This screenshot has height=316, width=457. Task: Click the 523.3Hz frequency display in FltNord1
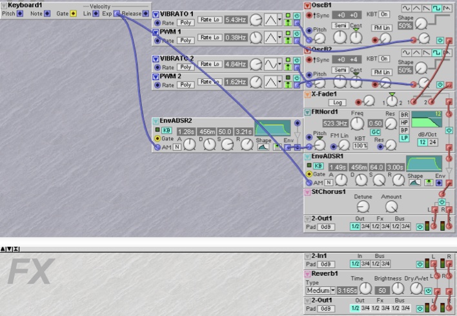336,123
